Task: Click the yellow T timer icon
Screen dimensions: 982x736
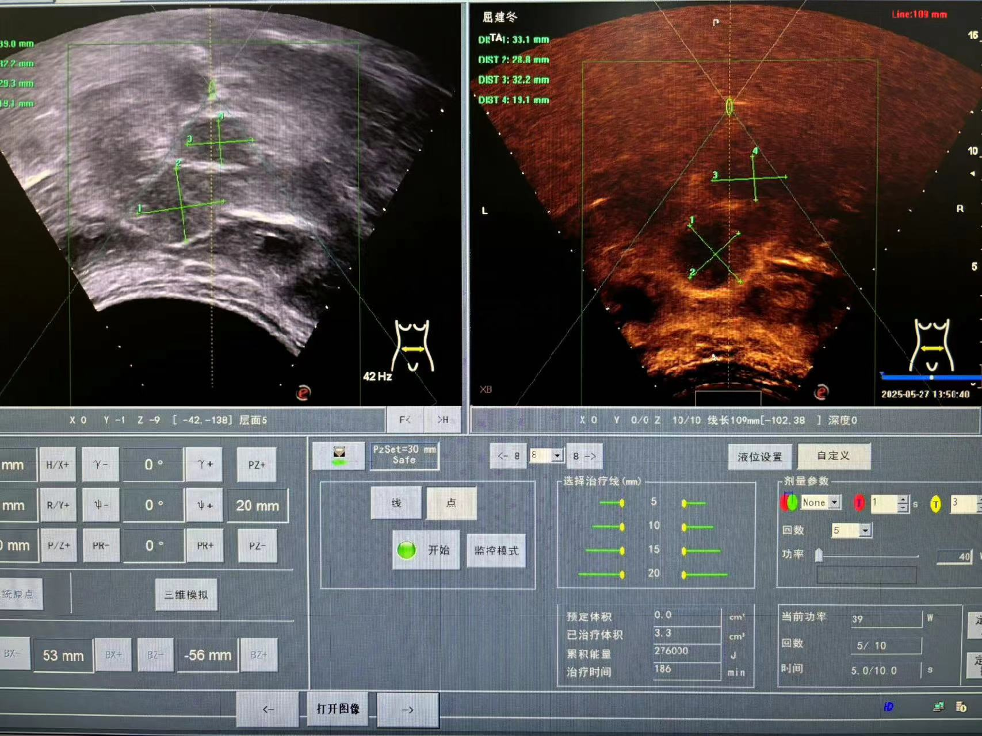Action: point(935,504)
